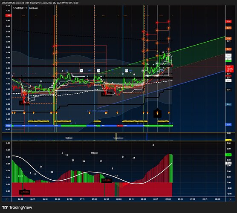Click the 06:00 time label
The width and height of the screenshot is (237, 213).
pos(20,199)
